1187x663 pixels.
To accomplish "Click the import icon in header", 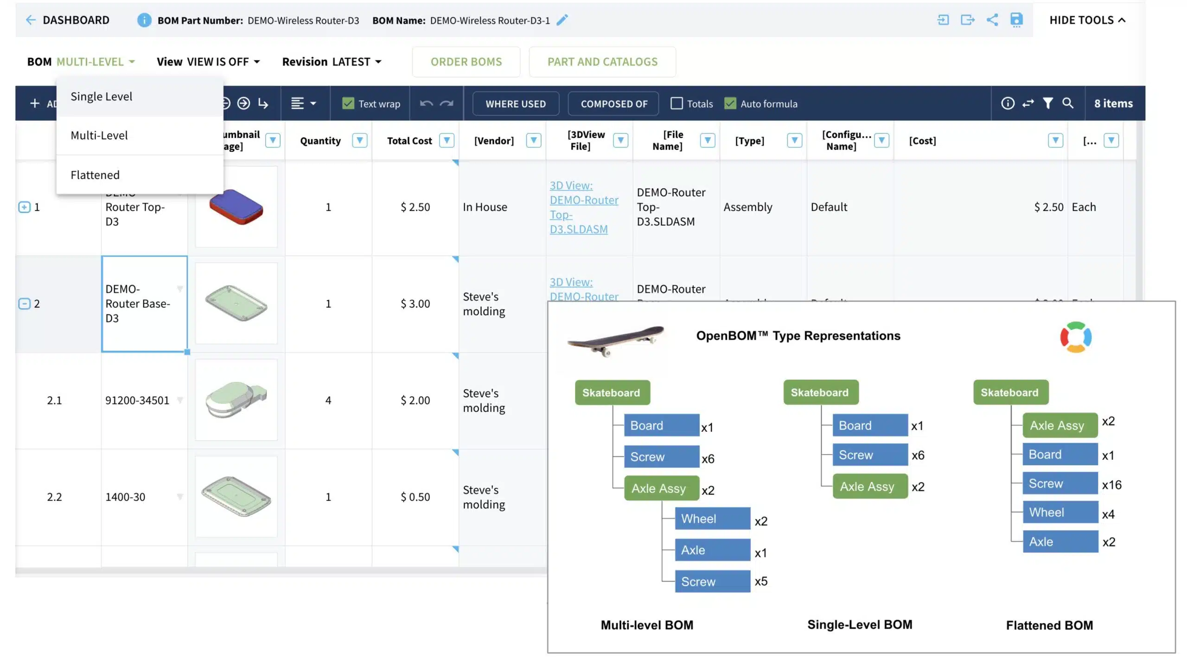I will pyautogui.click(x=943, y=20).
